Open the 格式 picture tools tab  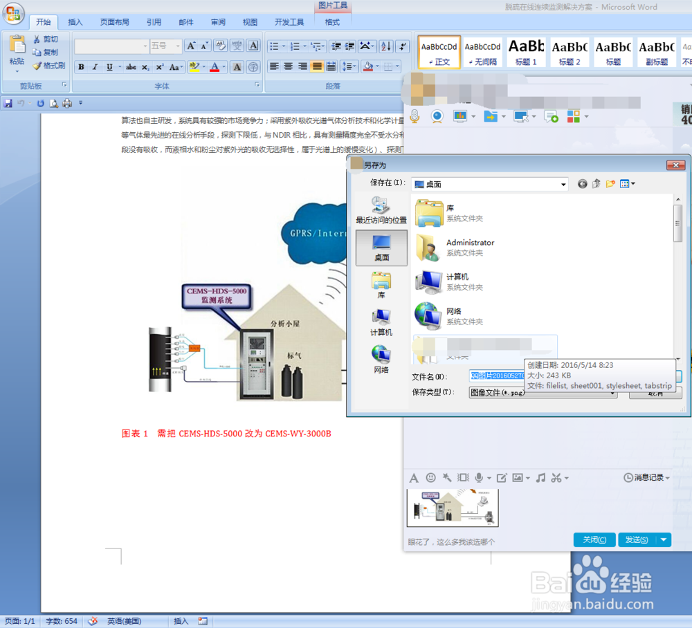[332, 22]
